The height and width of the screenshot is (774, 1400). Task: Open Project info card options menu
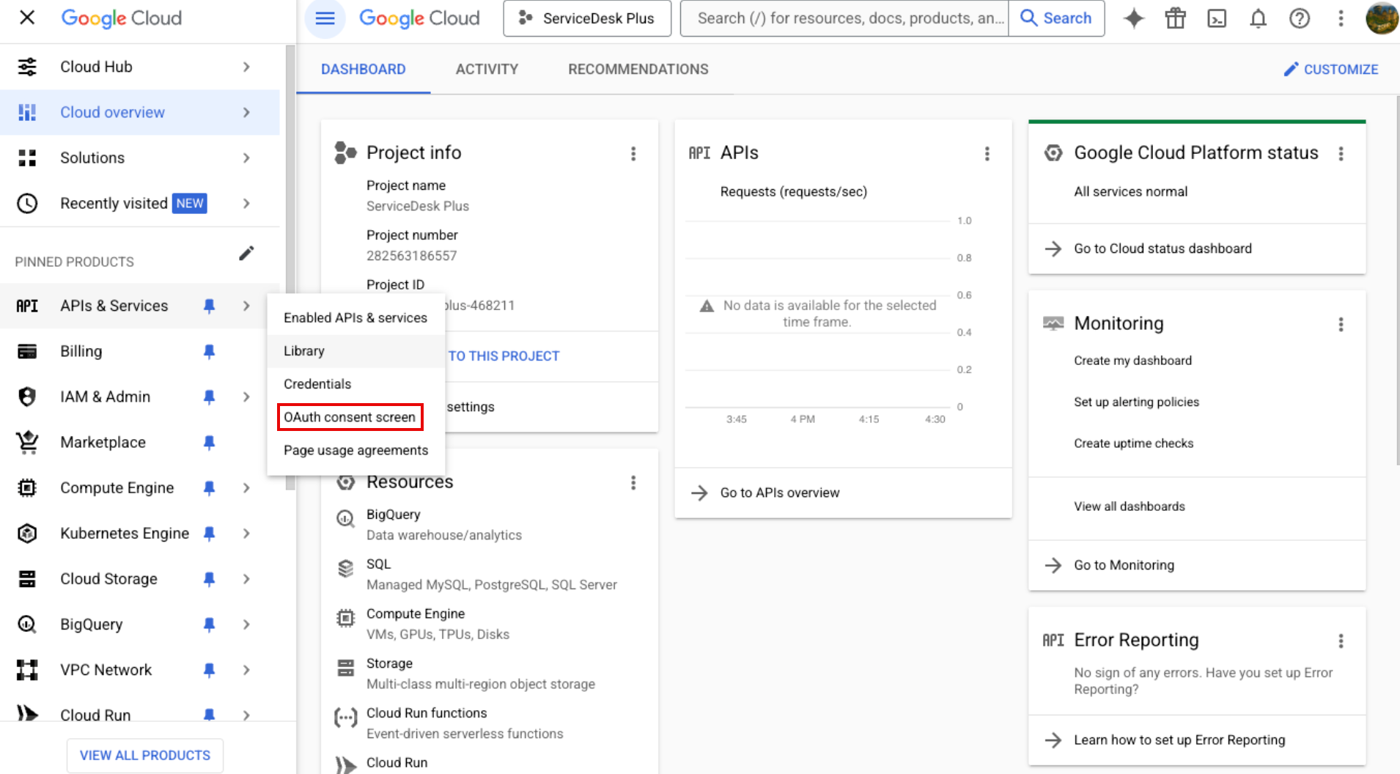tap(633, 153)
